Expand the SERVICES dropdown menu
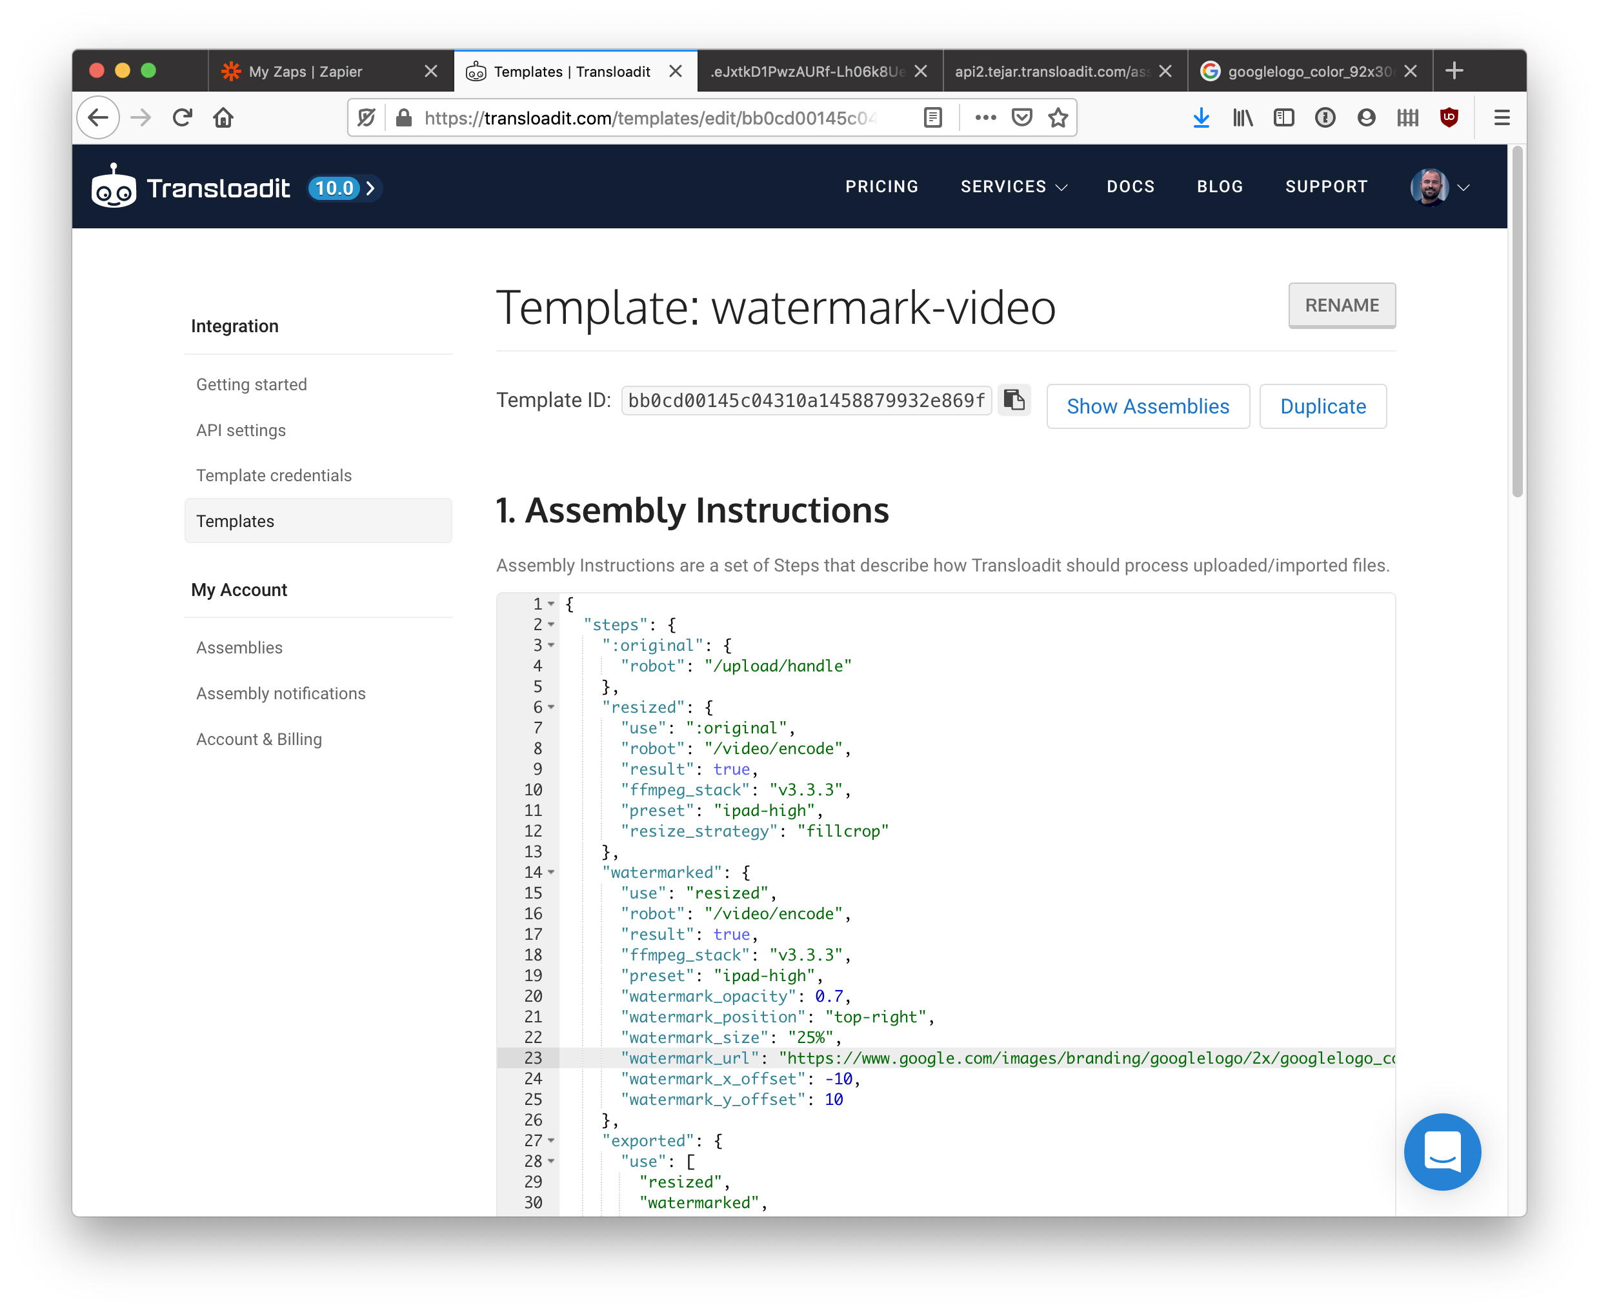 [1013, 186]
